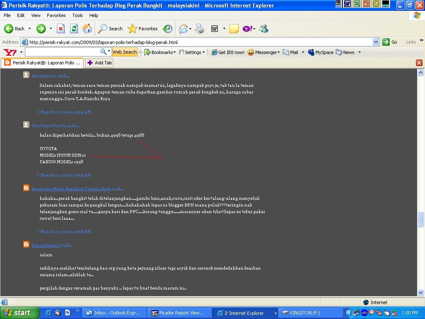Open the Messenger people icon in toolbar
425x319 pixels.
264,29
